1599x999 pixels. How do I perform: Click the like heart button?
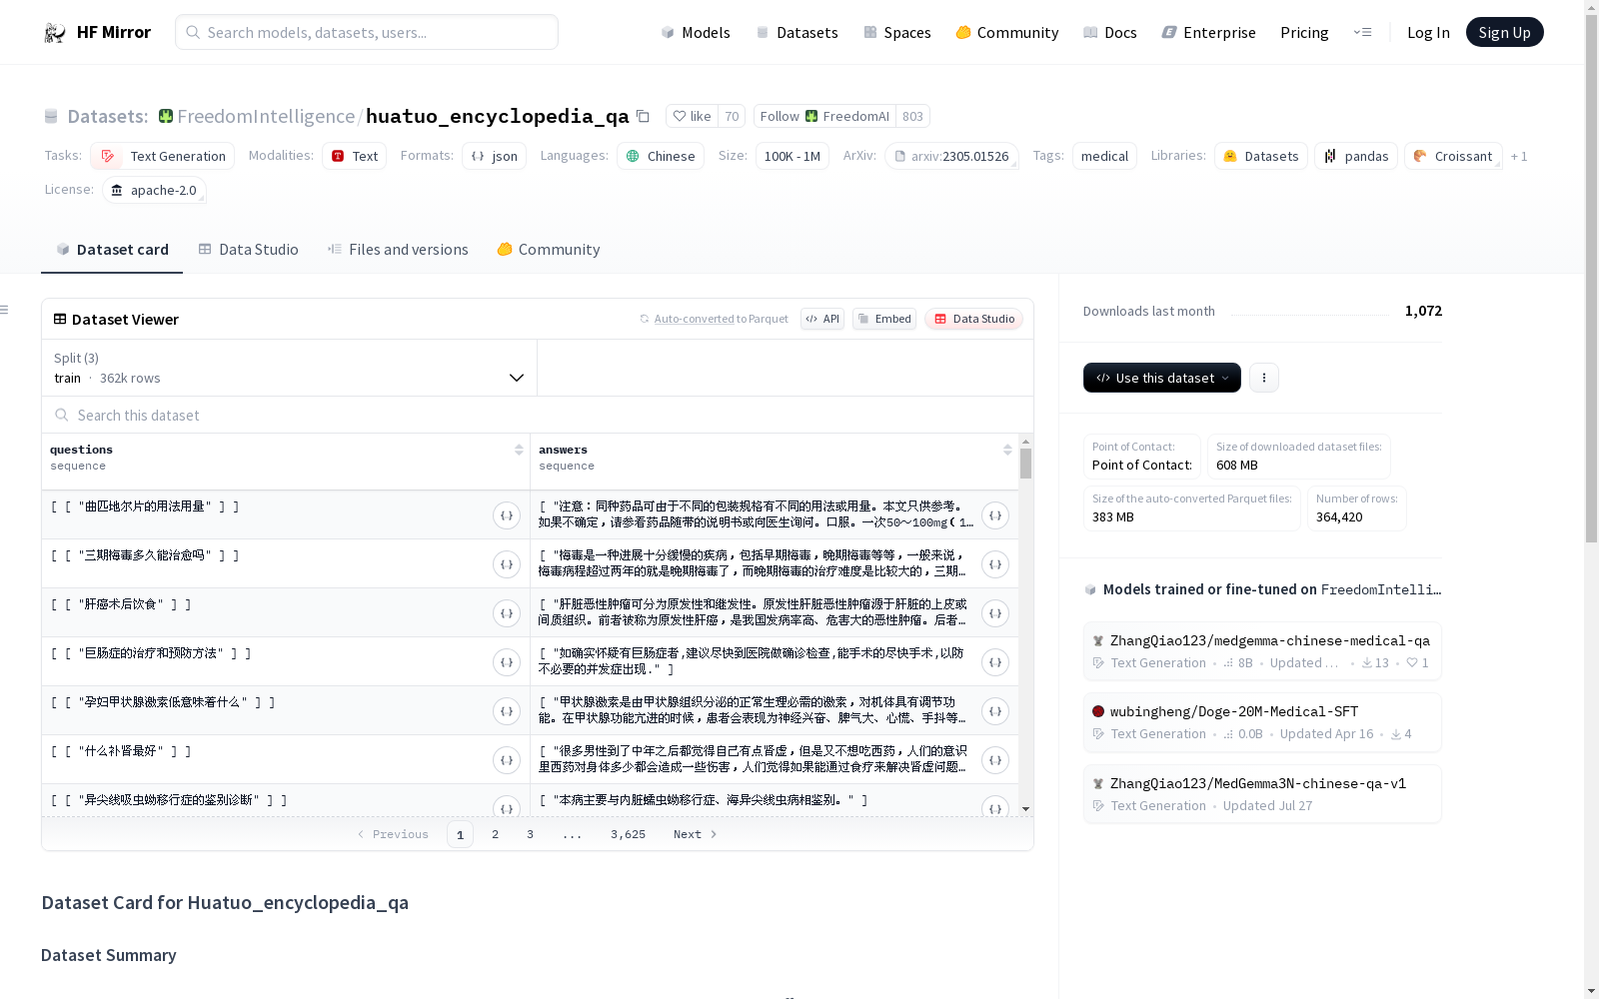click(x=692, y=116)
